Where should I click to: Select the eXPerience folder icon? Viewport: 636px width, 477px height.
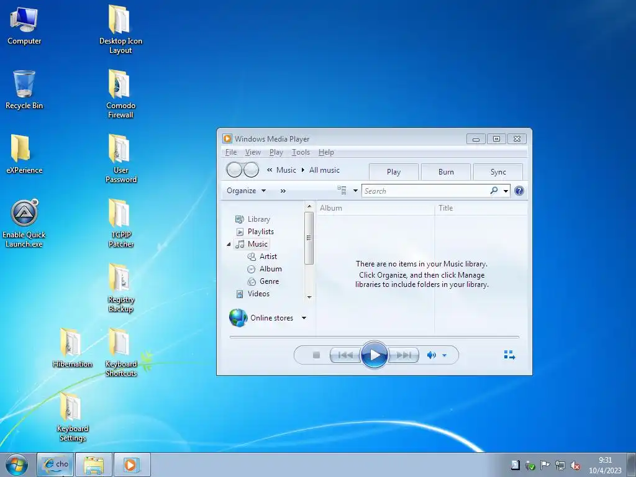pos(24,154)
